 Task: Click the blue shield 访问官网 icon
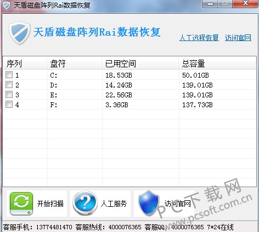[148, 204]
